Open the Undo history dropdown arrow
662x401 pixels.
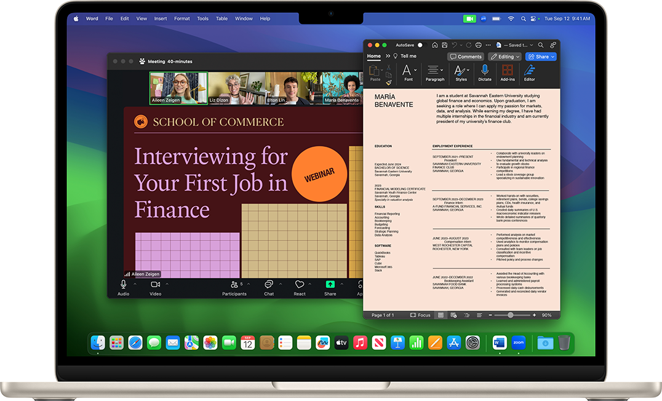(x=461, y=45)
